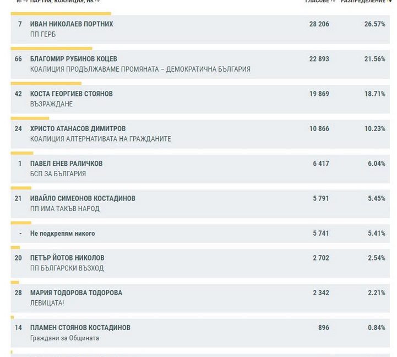Click Павел Енев Раличков row
Image resolution: width=397 pixels, height=357 pixels.
coord(66,164)
